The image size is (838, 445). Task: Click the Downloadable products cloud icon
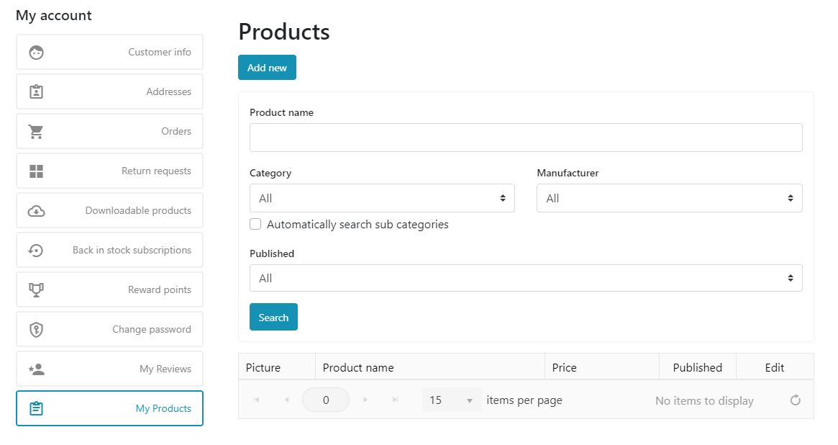tap(37, 211)
